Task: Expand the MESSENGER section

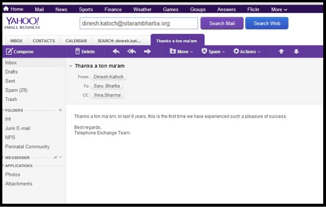Action: 3,157
